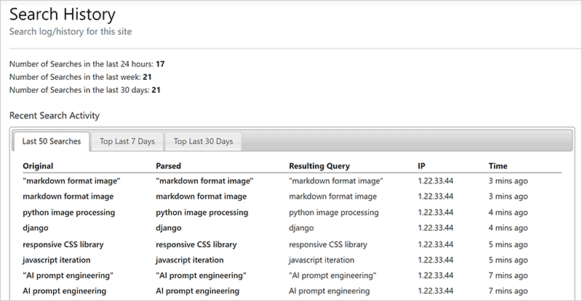
Task: Click the IP column header
Action: [422, 166]
